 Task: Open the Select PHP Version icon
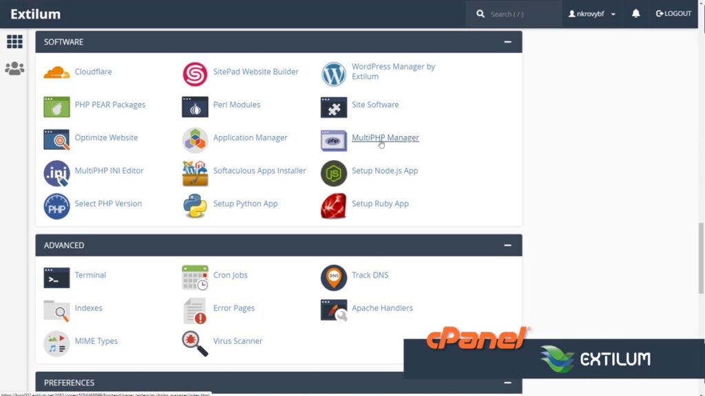pyautogui.click(x=56, y=206)
